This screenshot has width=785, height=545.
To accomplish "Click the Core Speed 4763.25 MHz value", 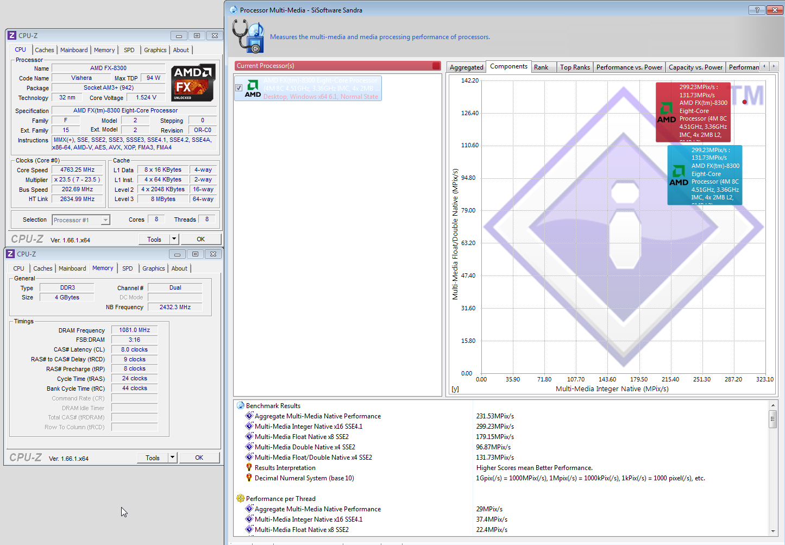I will click(77, 170).
